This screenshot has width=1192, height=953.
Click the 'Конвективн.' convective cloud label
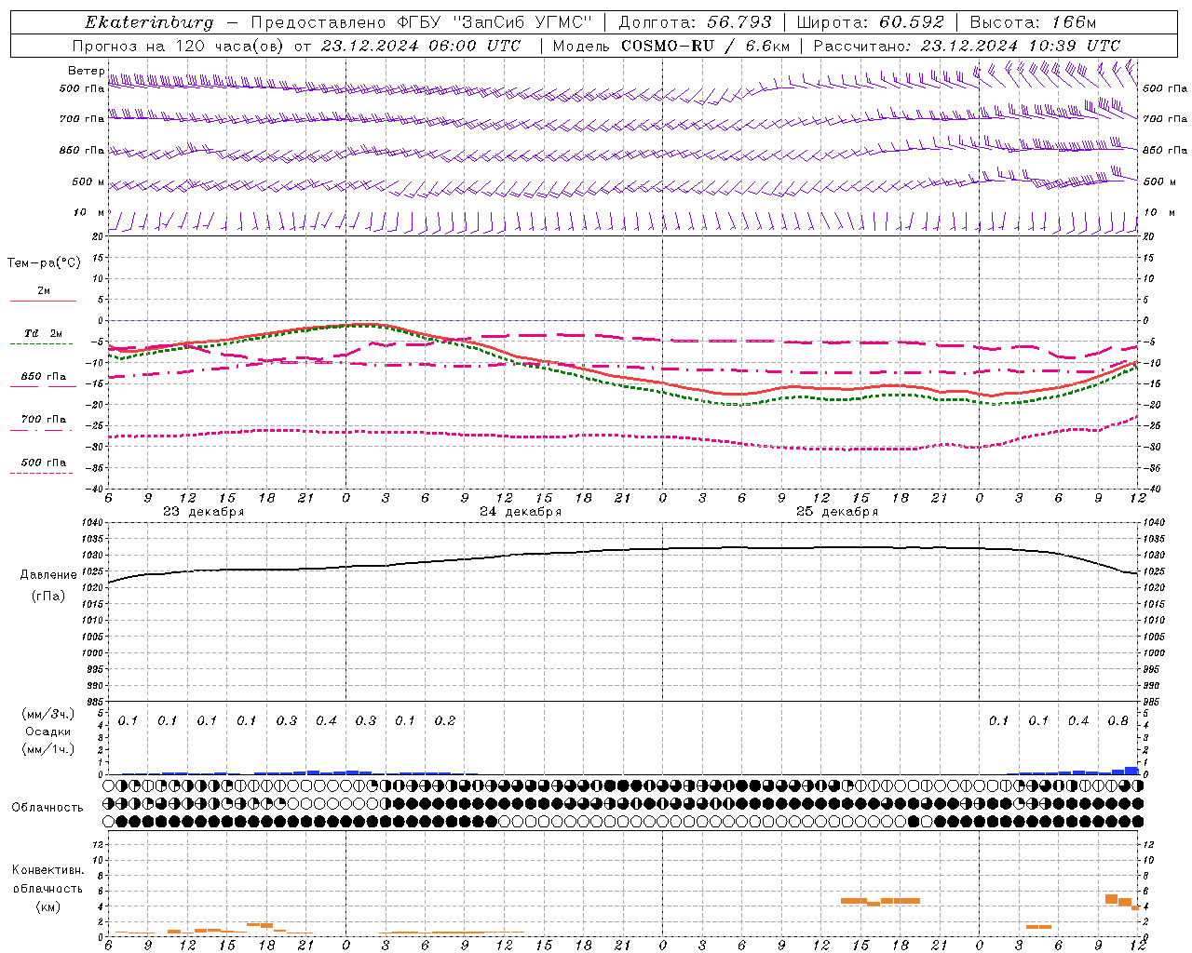click(48, 870)
